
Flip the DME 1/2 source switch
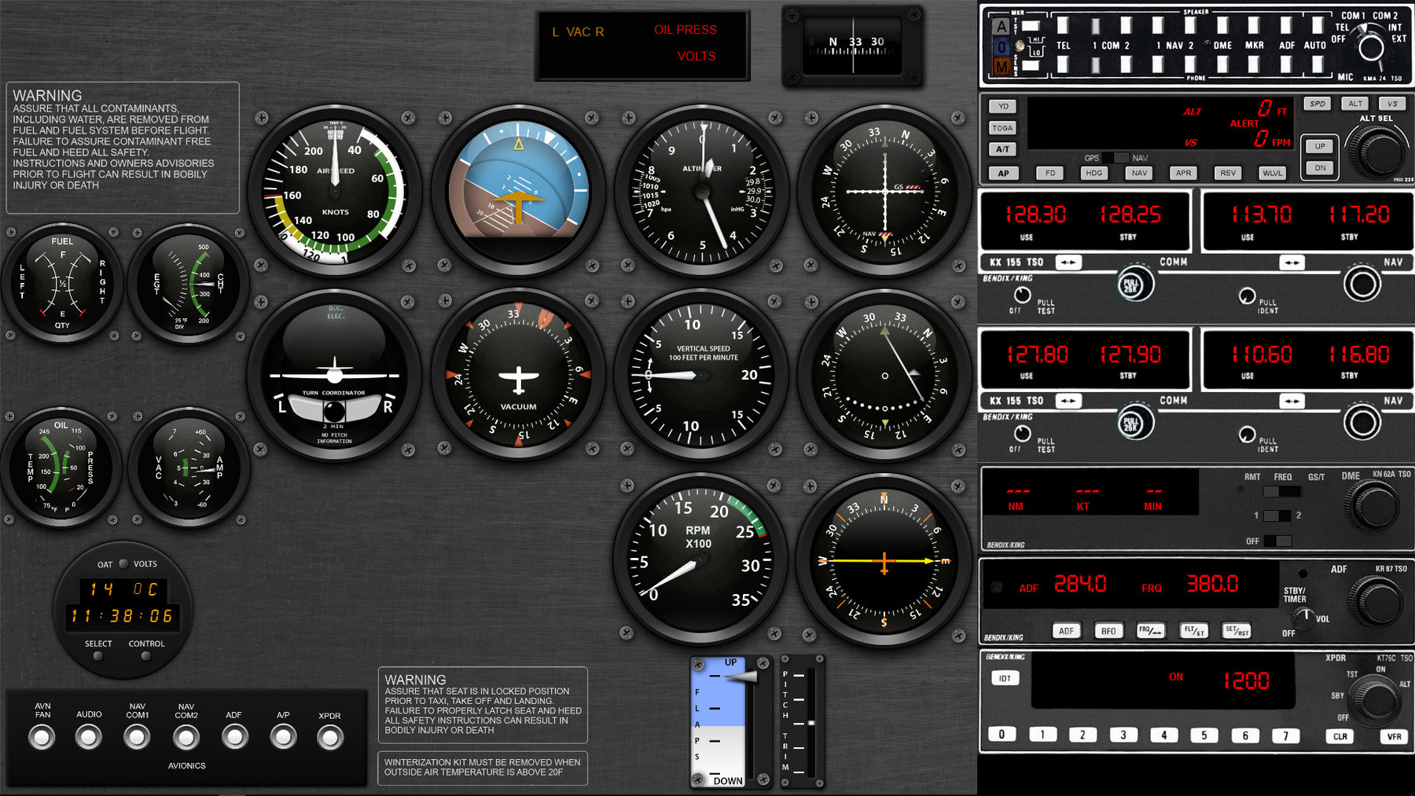(x=1277, y=515)
